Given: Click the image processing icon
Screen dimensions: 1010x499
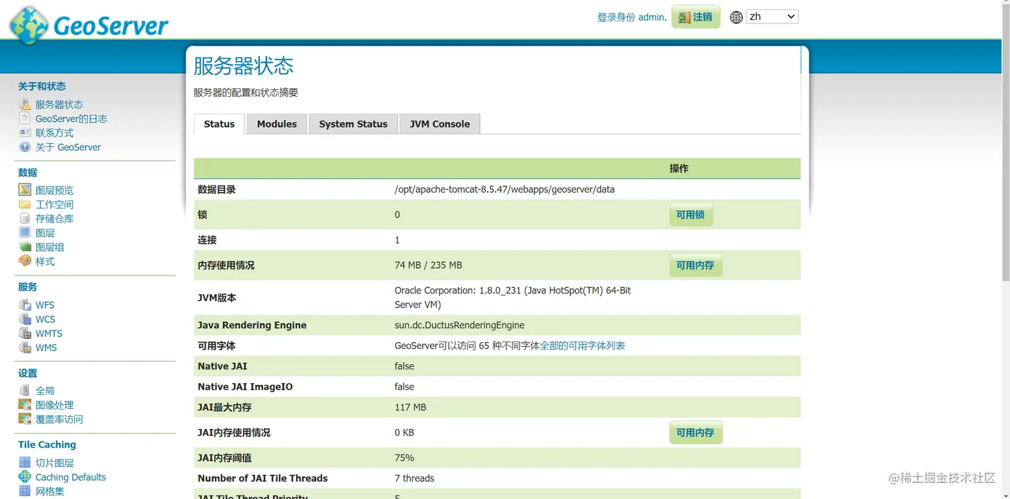Looking at the screenshot, I should [25, 405].
